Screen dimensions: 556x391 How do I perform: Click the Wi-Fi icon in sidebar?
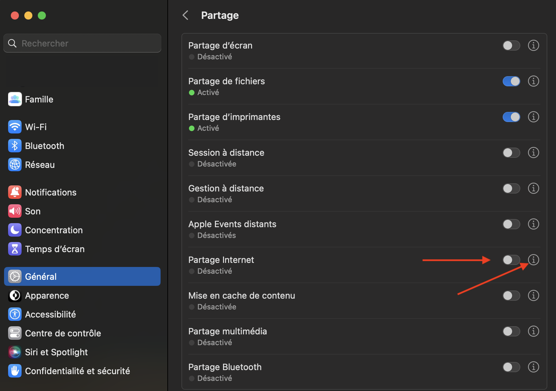pyautogui.click(x=15, y=127)
